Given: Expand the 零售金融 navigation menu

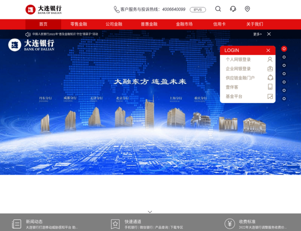Looking at the screenshot, I should [x=79, y=24].
